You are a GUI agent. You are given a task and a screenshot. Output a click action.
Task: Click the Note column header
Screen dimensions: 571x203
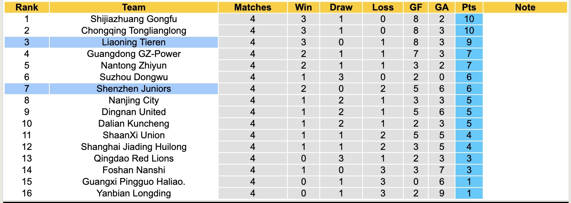tap(525, 7)
